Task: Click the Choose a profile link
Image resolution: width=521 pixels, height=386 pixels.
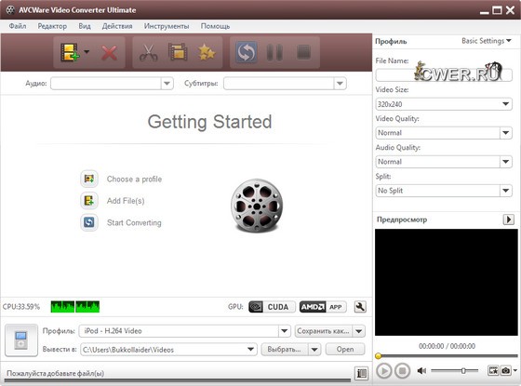Action: click(x=134, y=179)
